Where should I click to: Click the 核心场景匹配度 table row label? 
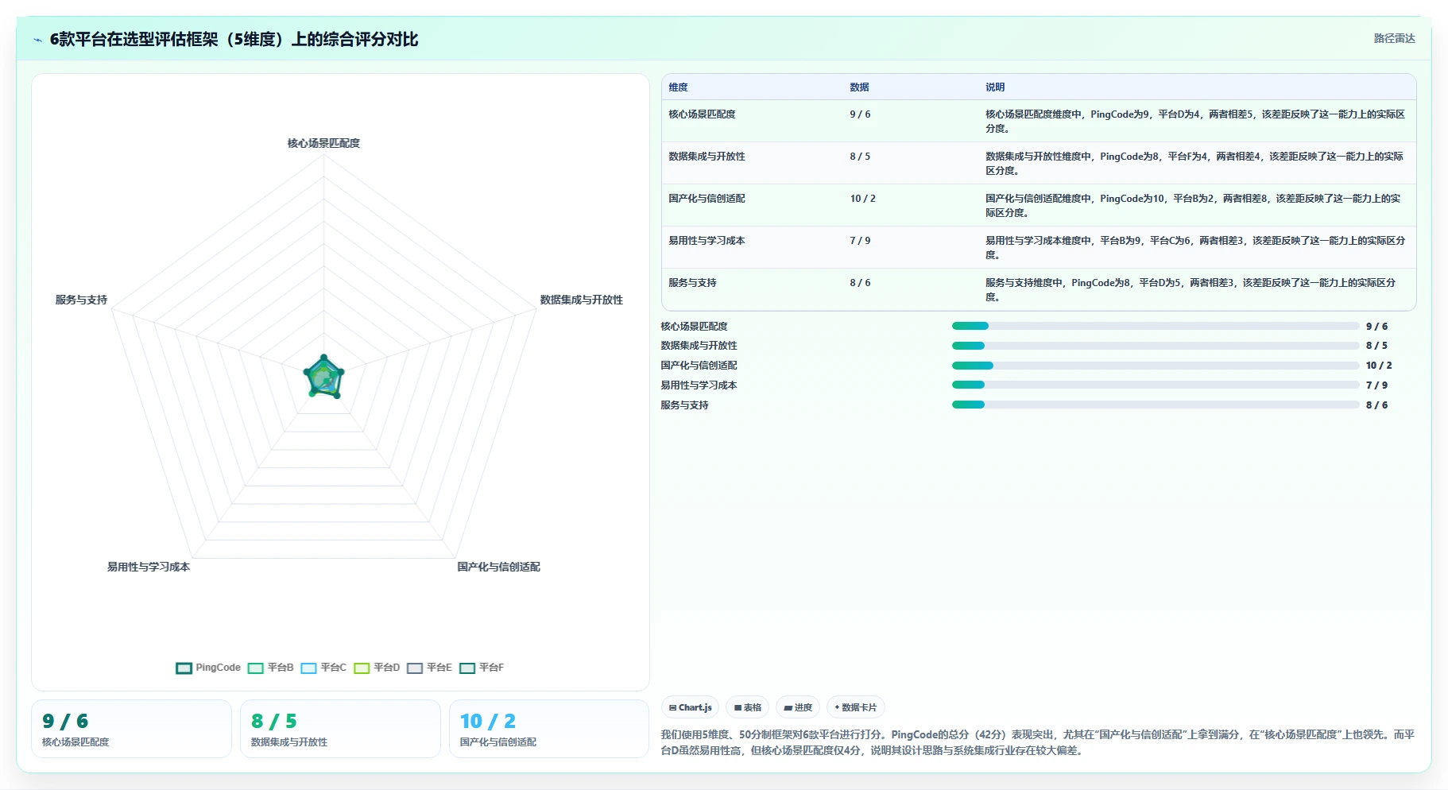pyautogui.click(x=702, y=114)
